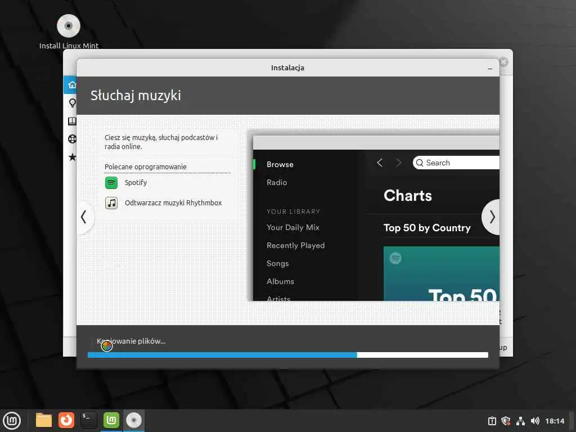This screenshot has height=432, width=576.
Task: Open the Linux Mint start menu
Action: click(12, 421)
